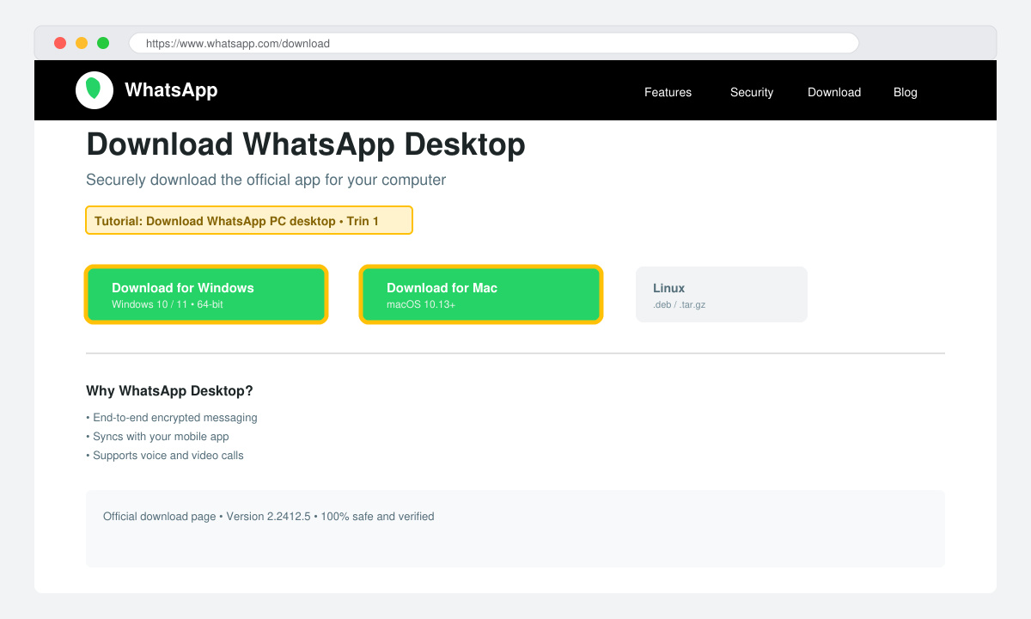Click the green maximize window dot
This screenshot has height=619, width=1031.
(x=103, y=43)
